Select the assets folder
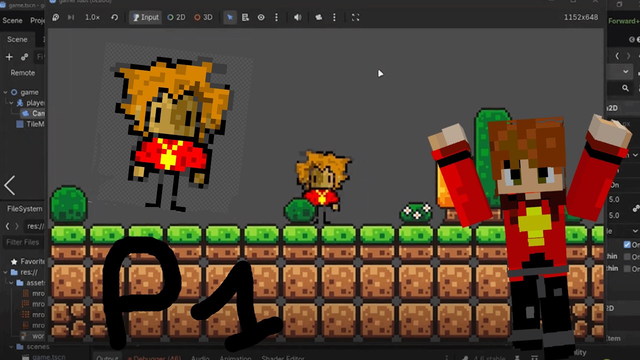This screenshot has height=360, width=640. pyautogui.click(x=35, y=283)
